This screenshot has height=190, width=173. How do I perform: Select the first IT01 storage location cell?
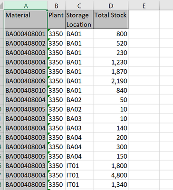pyautogui.click(x=79, y=166)
